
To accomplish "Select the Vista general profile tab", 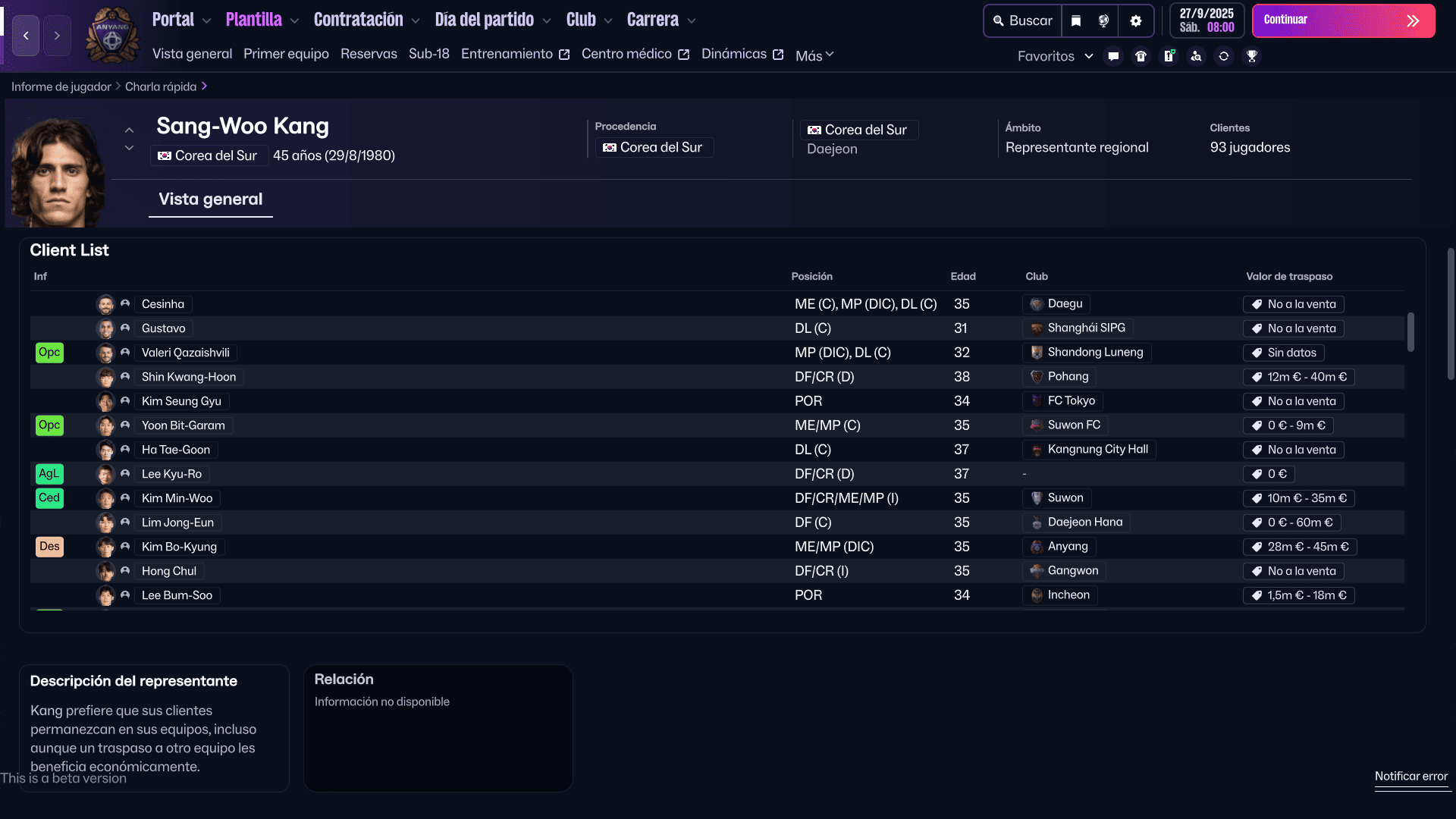I will pos(210,199).
